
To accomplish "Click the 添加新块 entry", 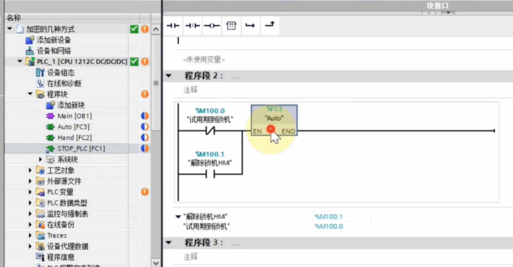I will (x=69, y=105).
